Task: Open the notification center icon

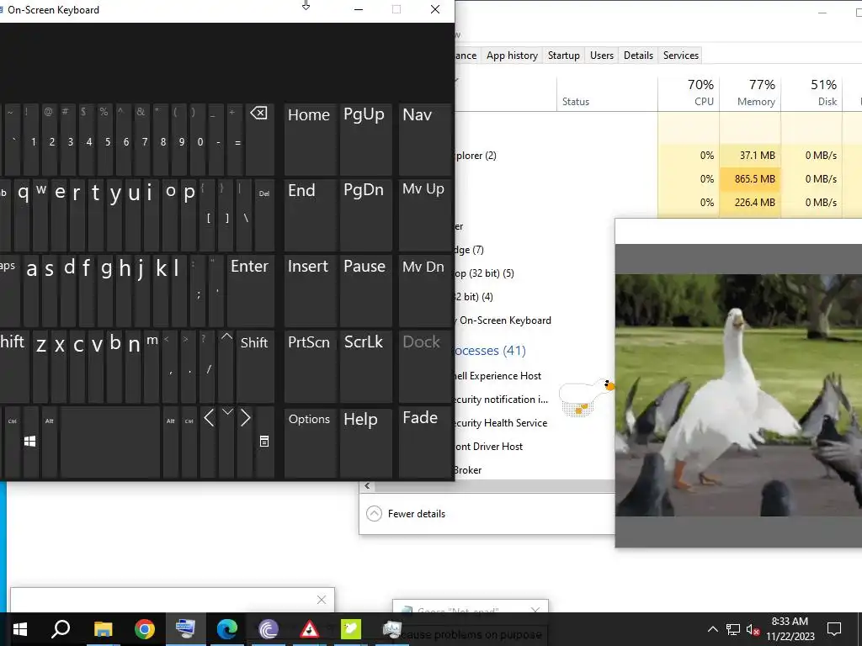Action: (x=834, y=629)
